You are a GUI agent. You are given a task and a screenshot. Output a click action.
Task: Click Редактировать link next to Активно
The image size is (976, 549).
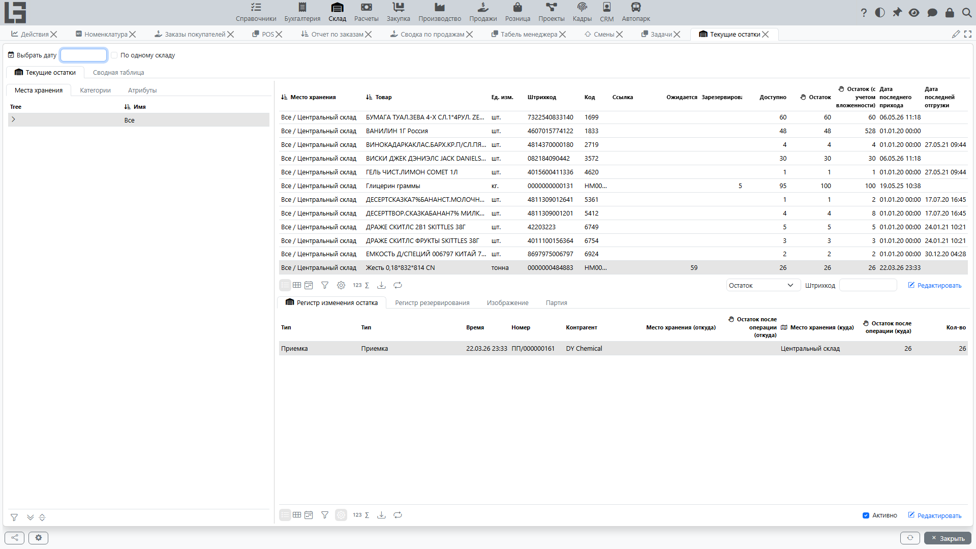[x=935, y=515]
